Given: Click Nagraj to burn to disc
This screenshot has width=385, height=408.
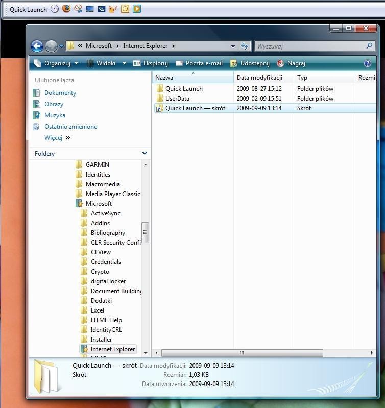Looking at the screenshot, I should tap(291, 63).
